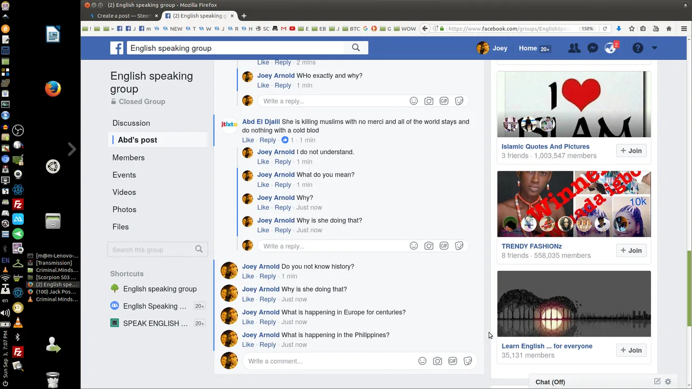Reload the page in Firefox
The width and height of the screenshot is (692, 389).
click(x=605, y=29)
